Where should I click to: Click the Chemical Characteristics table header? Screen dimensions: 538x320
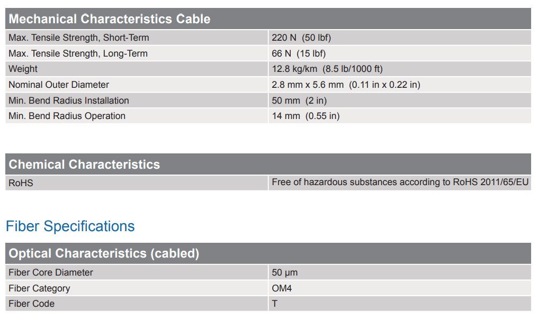(84, 164)
